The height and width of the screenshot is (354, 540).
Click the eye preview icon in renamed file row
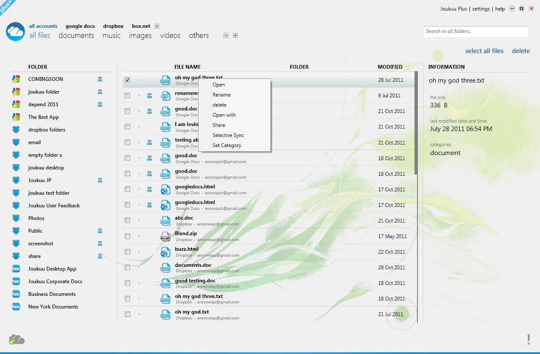(x=165, y=96)
